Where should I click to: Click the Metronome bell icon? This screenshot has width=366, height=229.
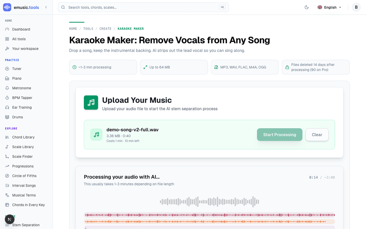coord(7,88)
